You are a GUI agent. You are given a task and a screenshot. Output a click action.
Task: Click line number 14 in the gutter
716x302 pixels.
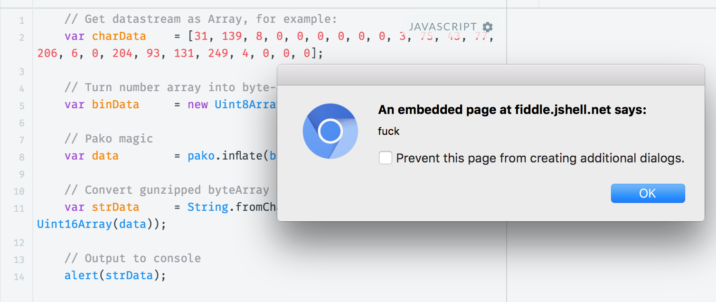tap(19, 277)
